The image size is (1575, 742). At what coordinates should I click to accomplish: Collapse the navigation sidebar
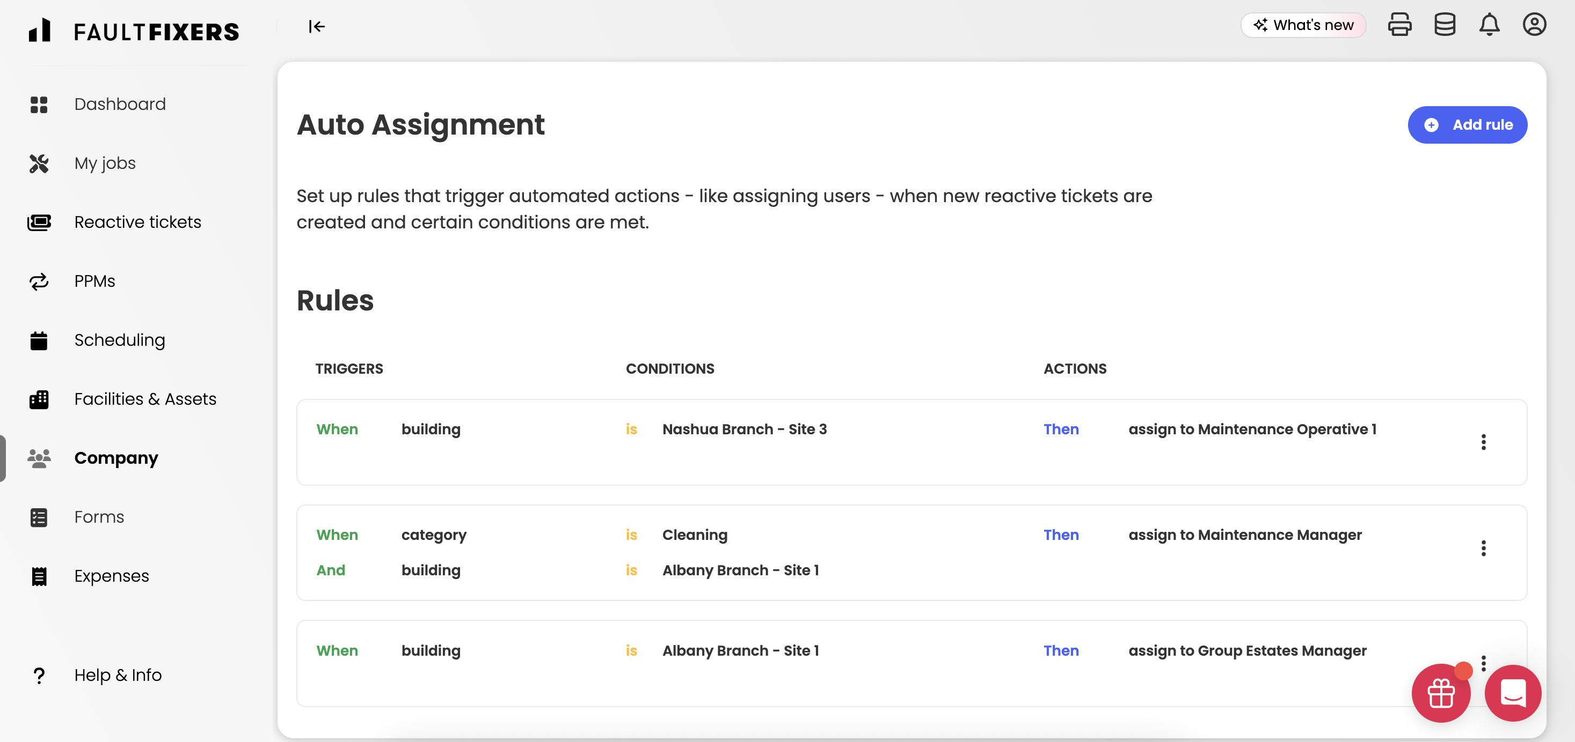[x=317, y=26]
